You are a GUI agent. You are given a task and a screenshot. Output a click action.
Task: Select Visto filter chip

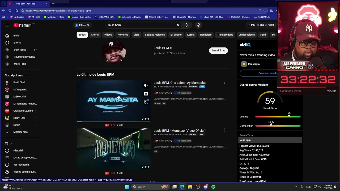(137, 35)
